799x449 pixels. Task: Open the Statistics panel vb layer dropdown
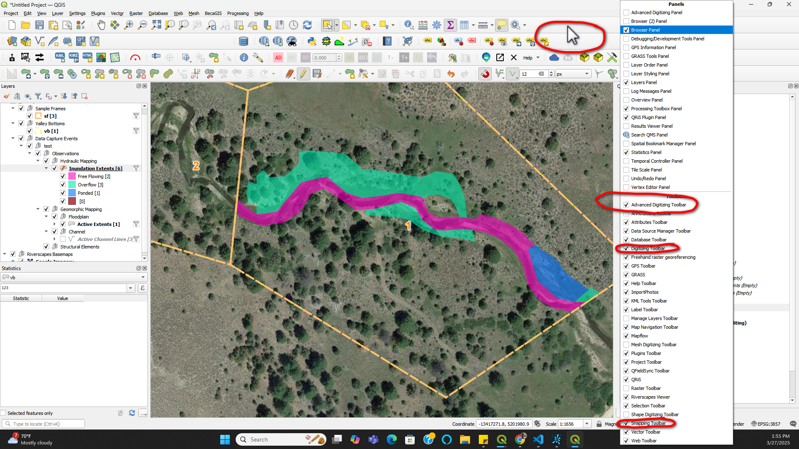coord(143,277)
